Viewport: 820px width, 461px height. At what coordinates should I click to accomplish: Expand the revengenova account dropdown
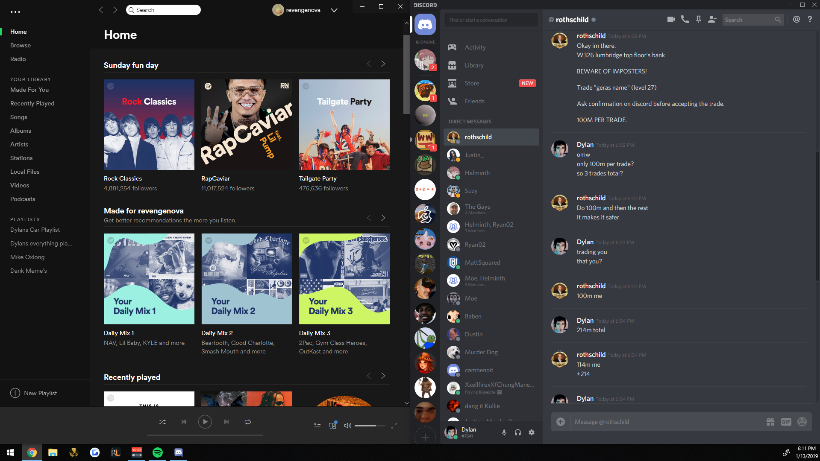point(334,10)
